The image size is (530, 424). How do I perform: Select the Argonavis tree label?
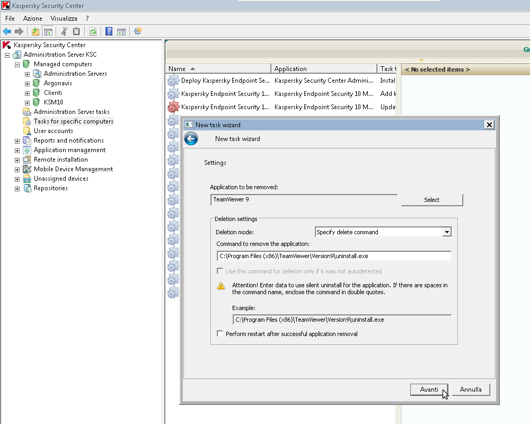coord(58,83)
